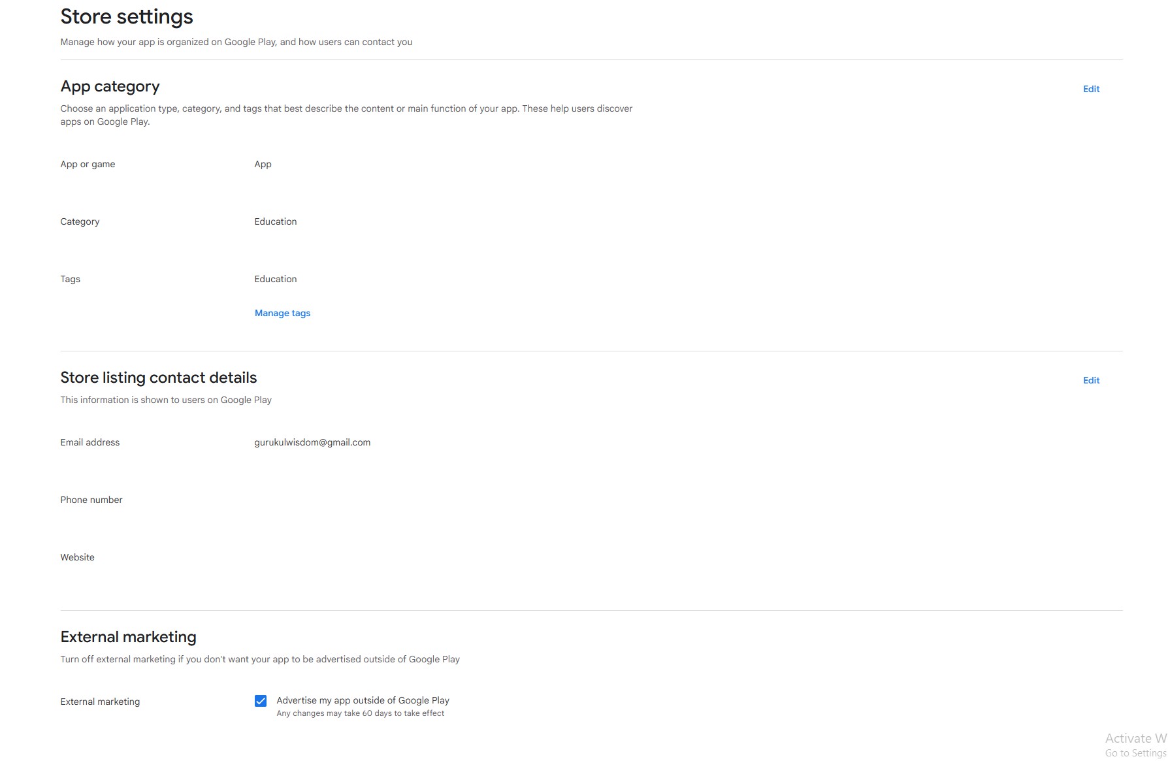Click the 'Advertise my app outside of Google Play' label

pos(363,700)
